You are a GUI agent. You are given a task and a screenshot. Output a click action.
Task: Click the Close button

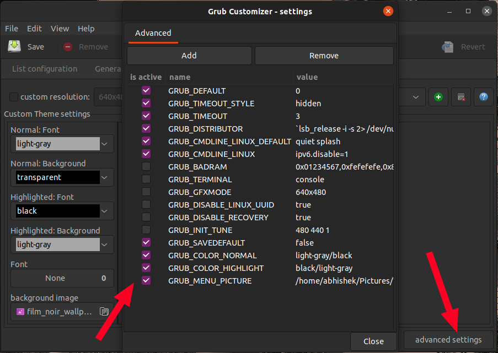click(x=373, y=341)
